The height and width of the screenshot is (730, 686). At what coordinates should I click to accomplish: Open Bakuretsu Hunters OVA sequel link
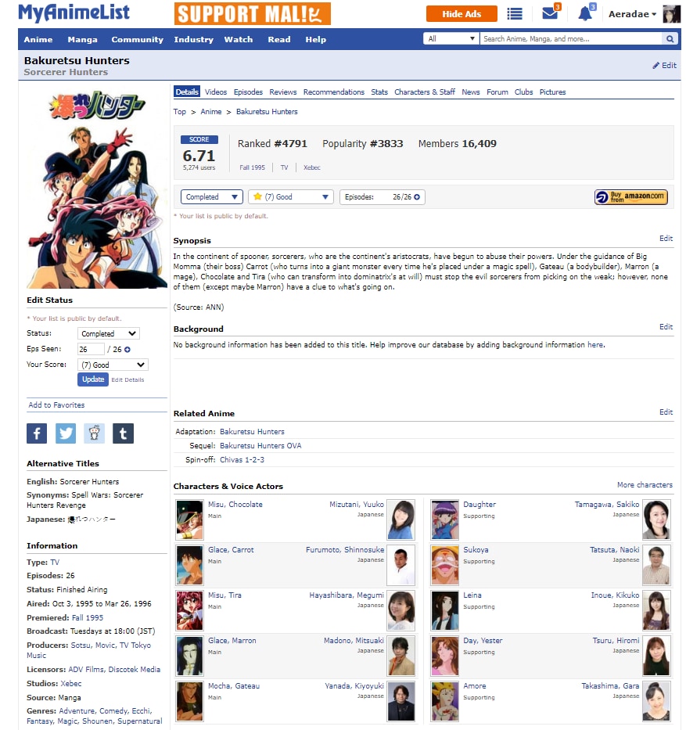click(x=260, y=445)
